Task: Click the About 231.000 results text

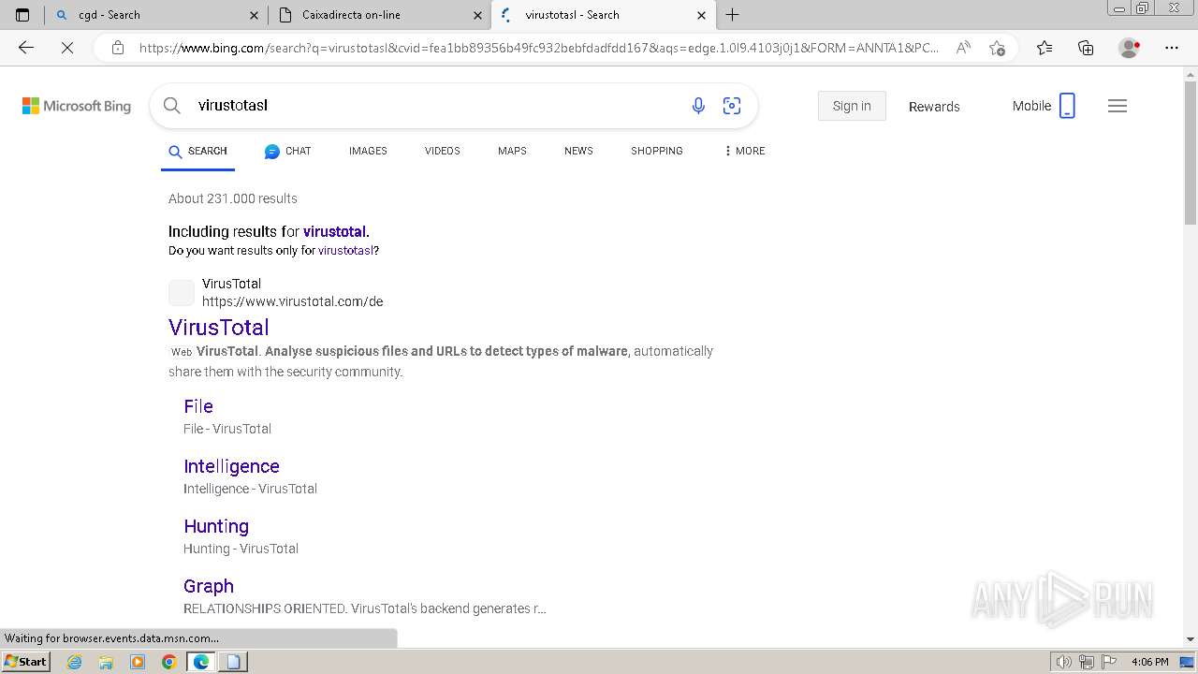Action: 233,198
